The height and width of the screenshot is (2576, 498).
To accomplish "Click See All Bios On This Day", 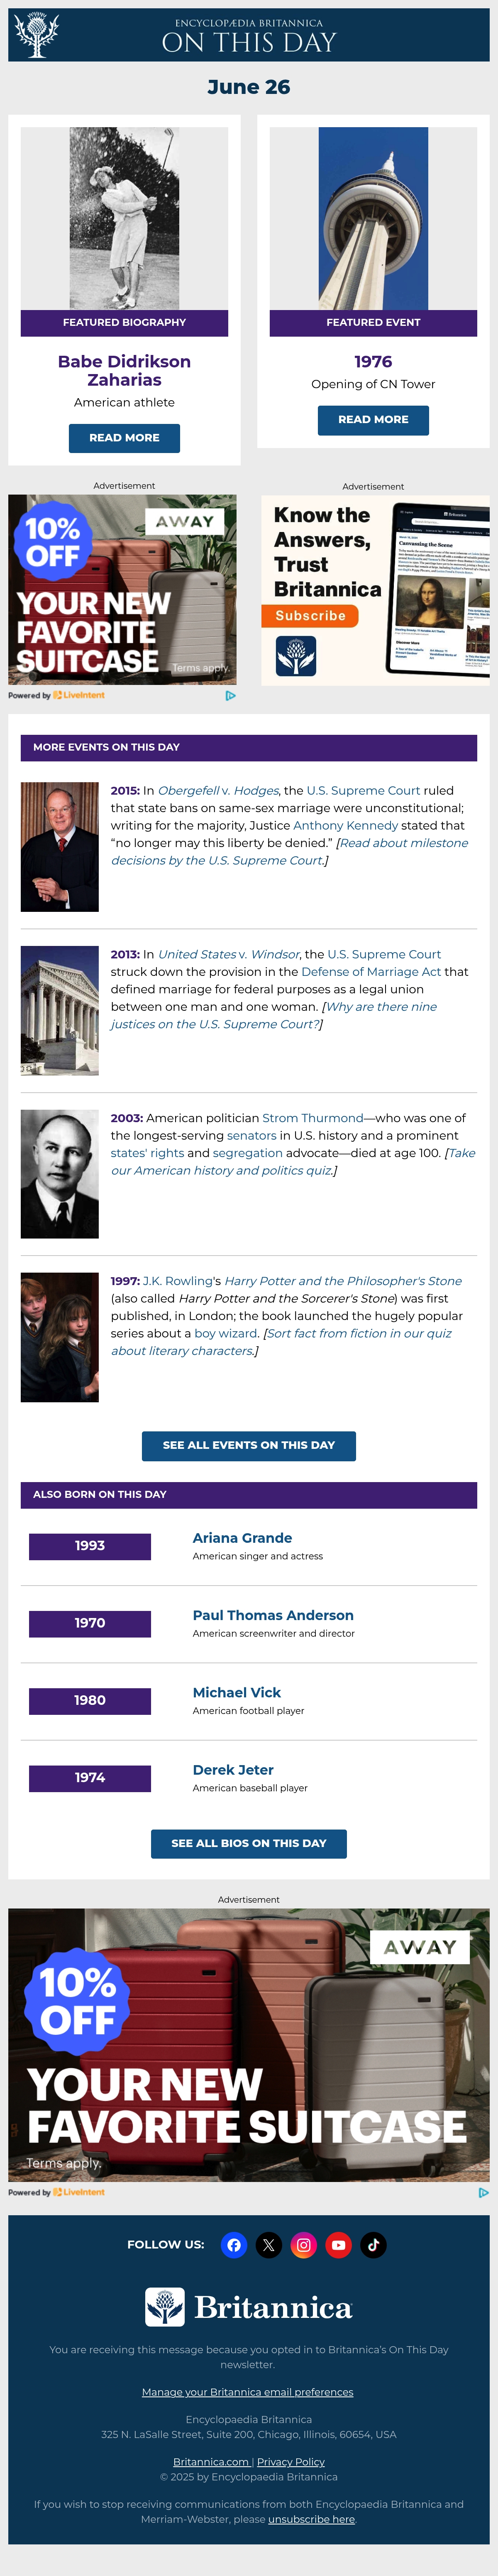I will [249, 1843].
